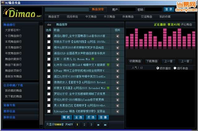Preview 傻傻的女人 track via speaker icon
Screen dimensions: 198x131
point(118,83)
